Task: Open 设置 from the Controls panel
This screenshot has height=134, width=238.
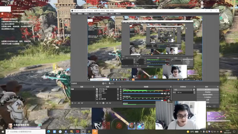Action: pyautogui.click(x=208, y=100)
